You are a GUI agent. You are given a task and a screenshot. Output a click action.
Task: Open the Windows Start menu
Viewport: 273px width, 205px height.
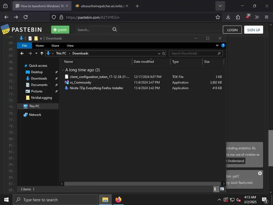click(x=6, y=200)
